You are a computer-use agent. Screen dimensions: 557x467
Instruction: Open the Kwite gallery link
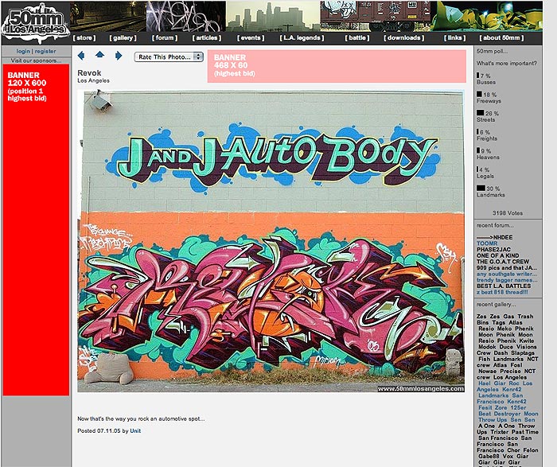coord(527,341)
